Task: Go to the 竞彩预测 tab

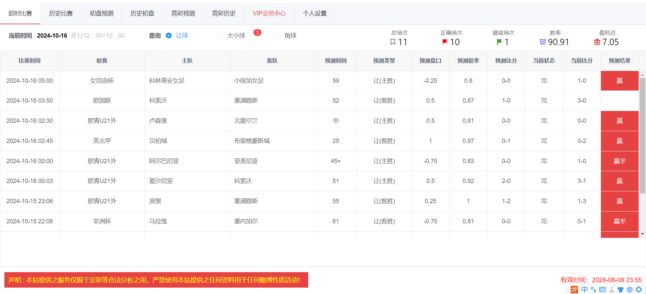Action: tap(183, 13)
